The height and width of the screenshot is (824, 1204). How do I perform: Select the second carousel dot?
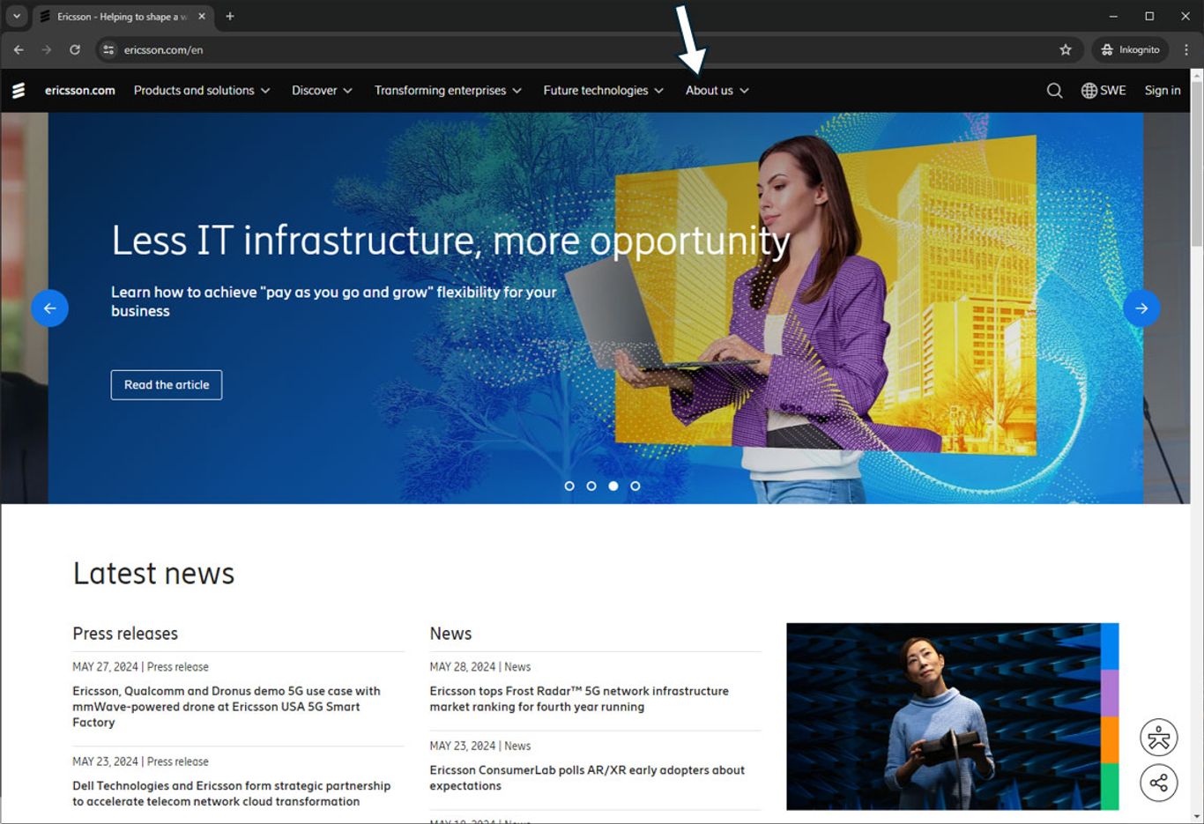591,486
